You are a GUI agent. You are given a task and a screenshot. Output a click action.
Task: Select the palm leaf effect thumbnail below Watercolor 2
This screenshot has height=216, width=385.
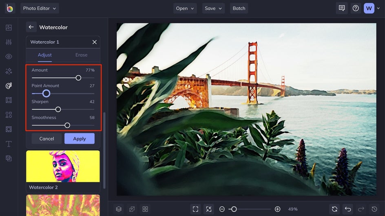(x=63, y=205)
